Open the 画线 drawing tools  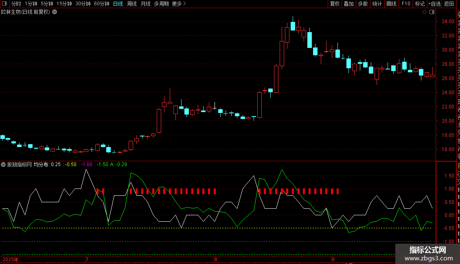pos(391,4)
